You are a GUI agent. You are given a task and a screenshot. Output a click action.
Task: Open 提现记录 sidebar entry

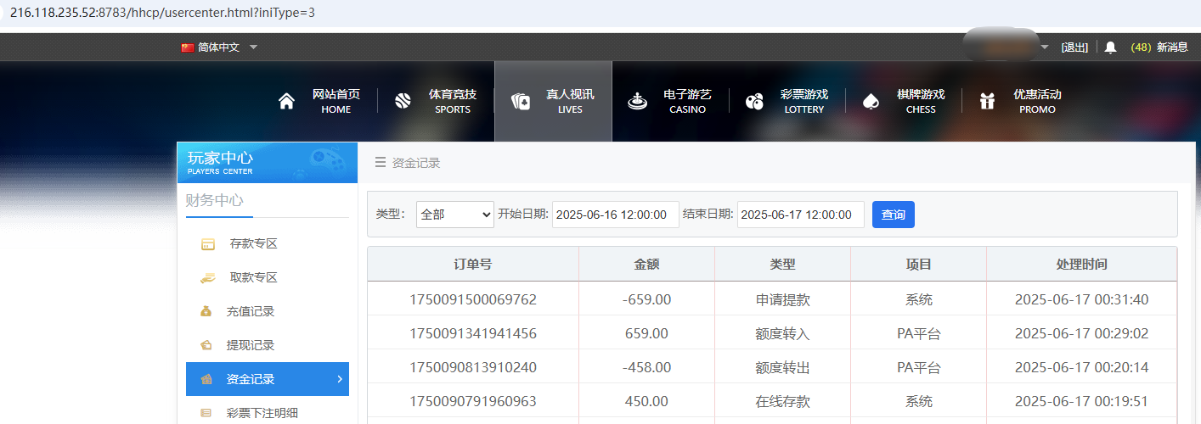click(251, 346)
